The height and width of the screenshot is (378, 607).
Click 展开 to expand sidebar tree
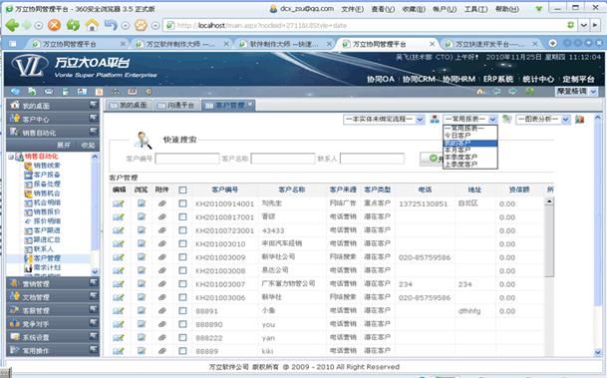(64, 146)
